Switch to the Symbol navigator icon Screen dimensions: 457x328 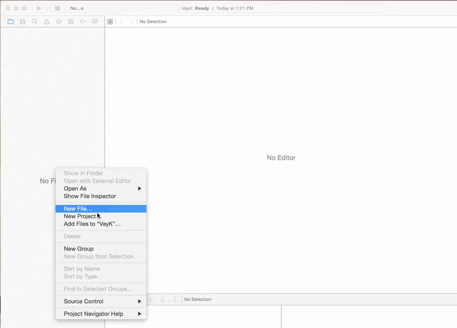(x=22, y=21)
